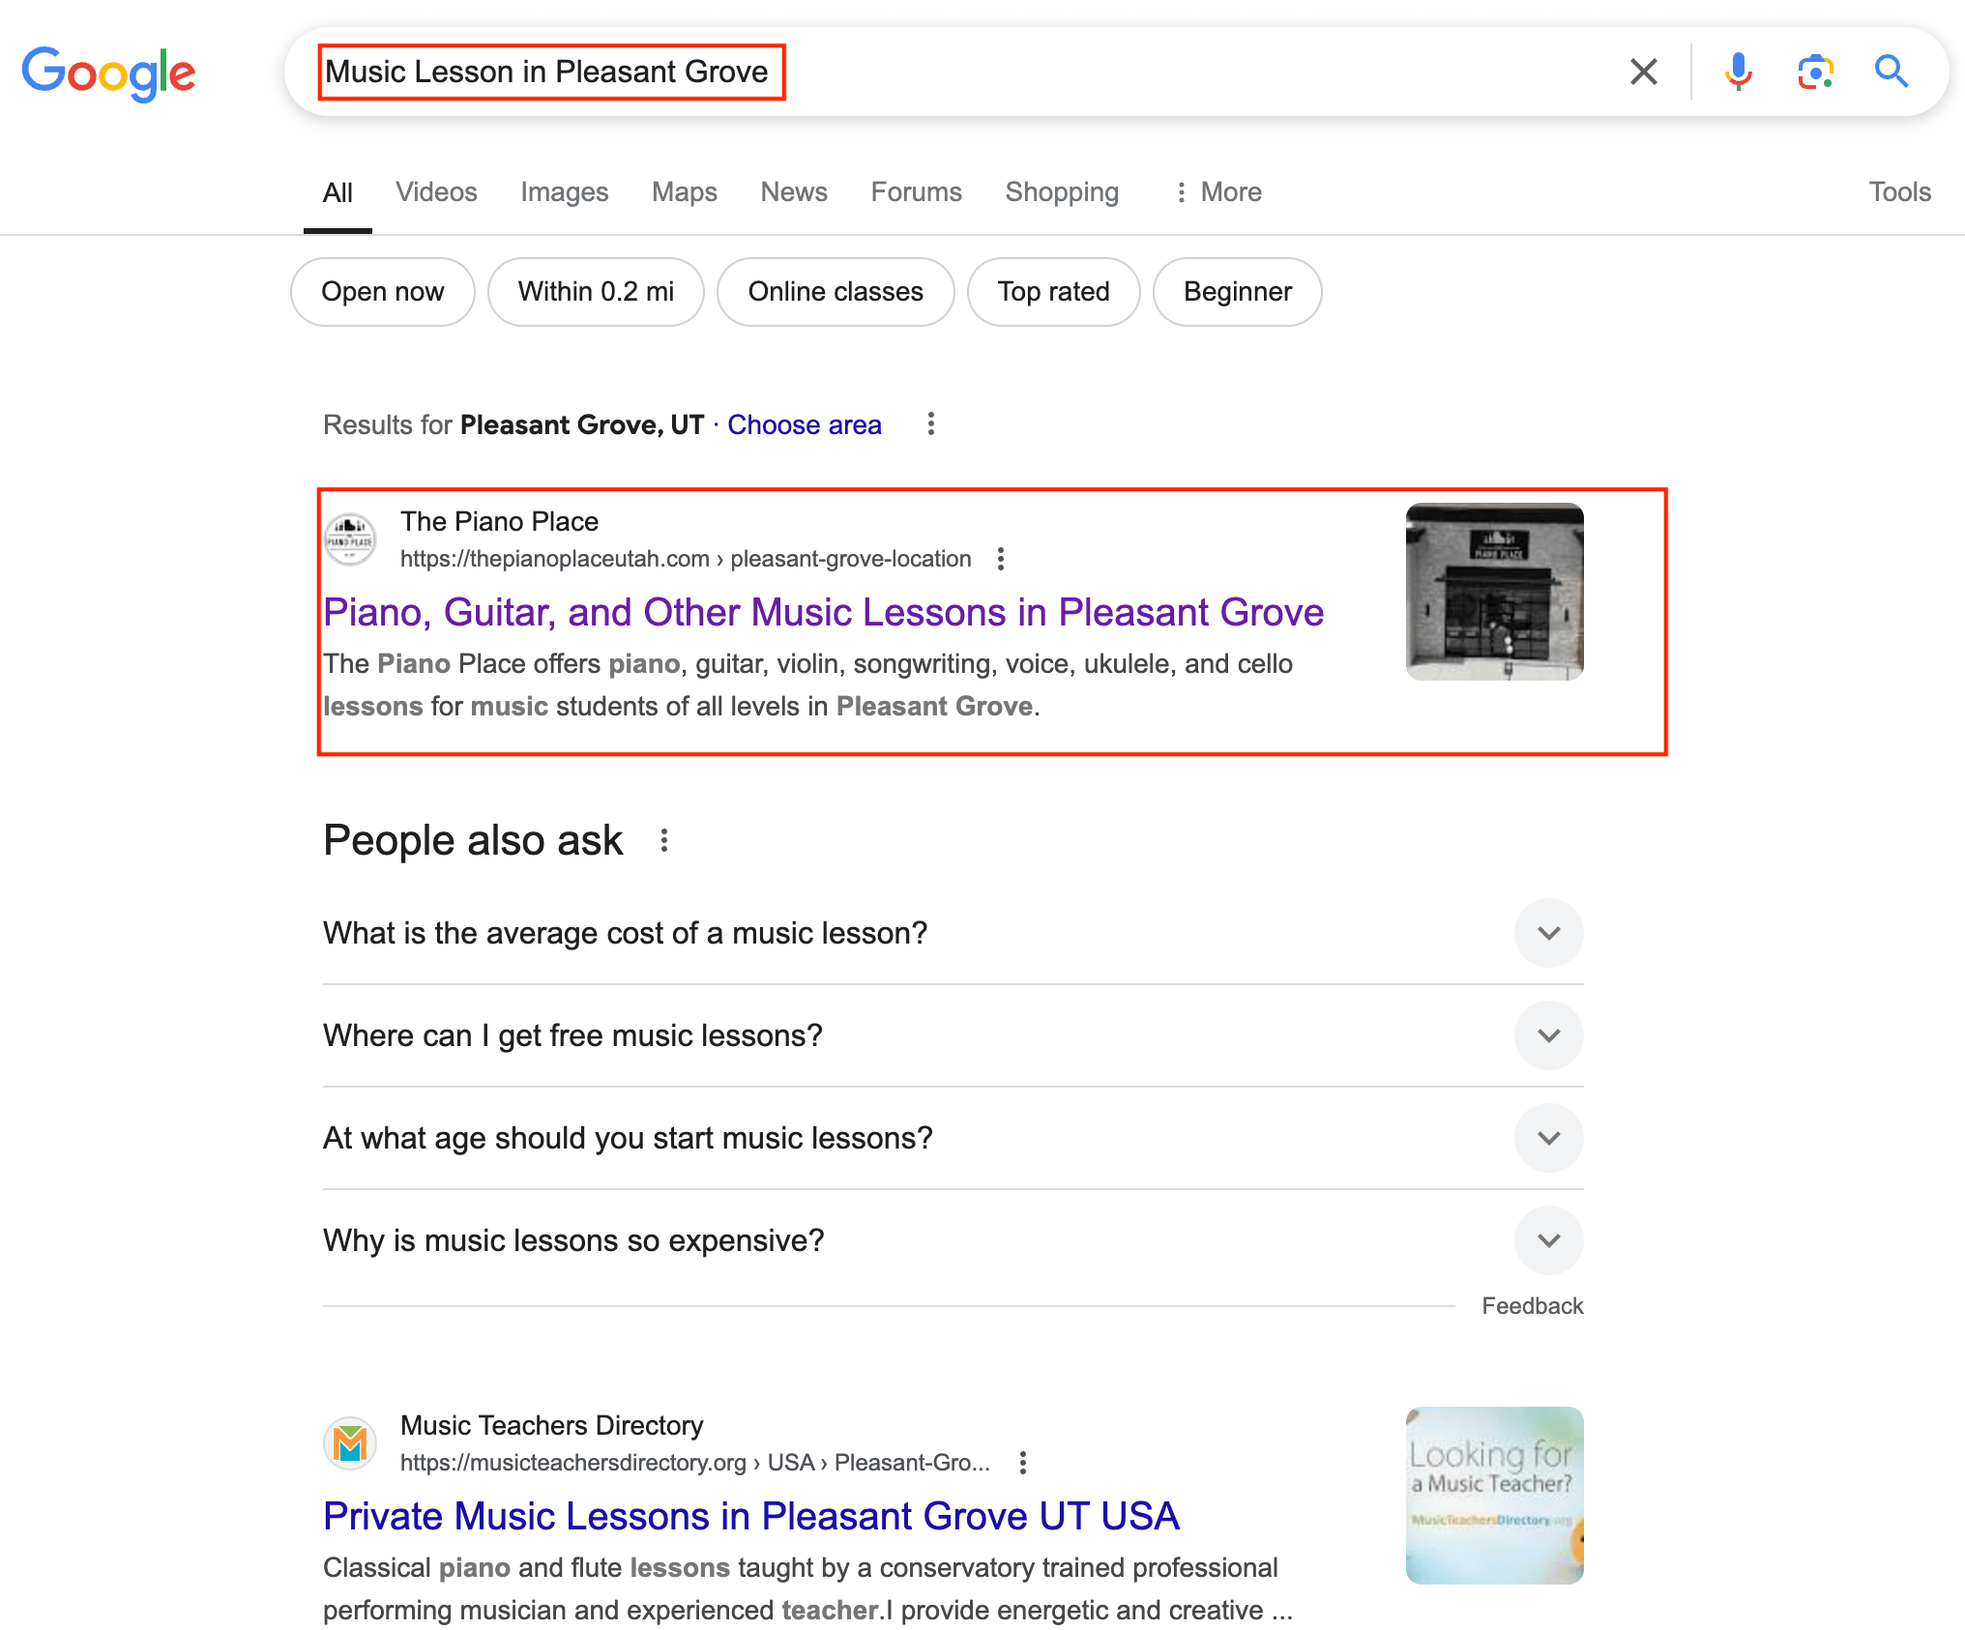Toggle the Open now filter chip
The height and width of the screenshot is (1630, 1965).
pyautogui.click(x=382, y=292)
